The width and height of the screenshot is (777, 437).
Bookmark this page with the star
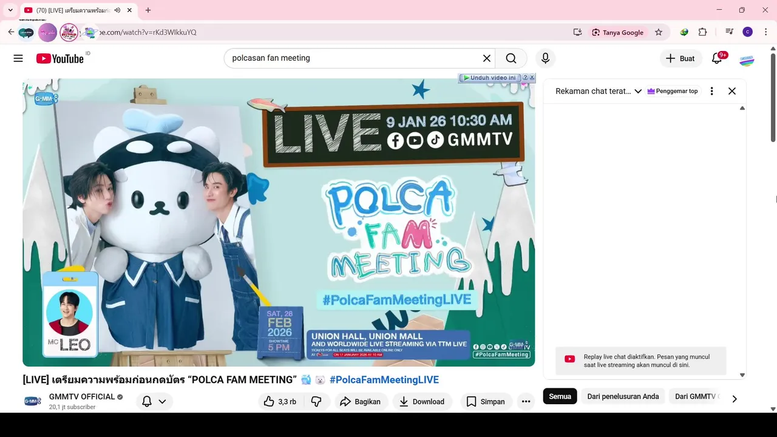click(659, 32)
